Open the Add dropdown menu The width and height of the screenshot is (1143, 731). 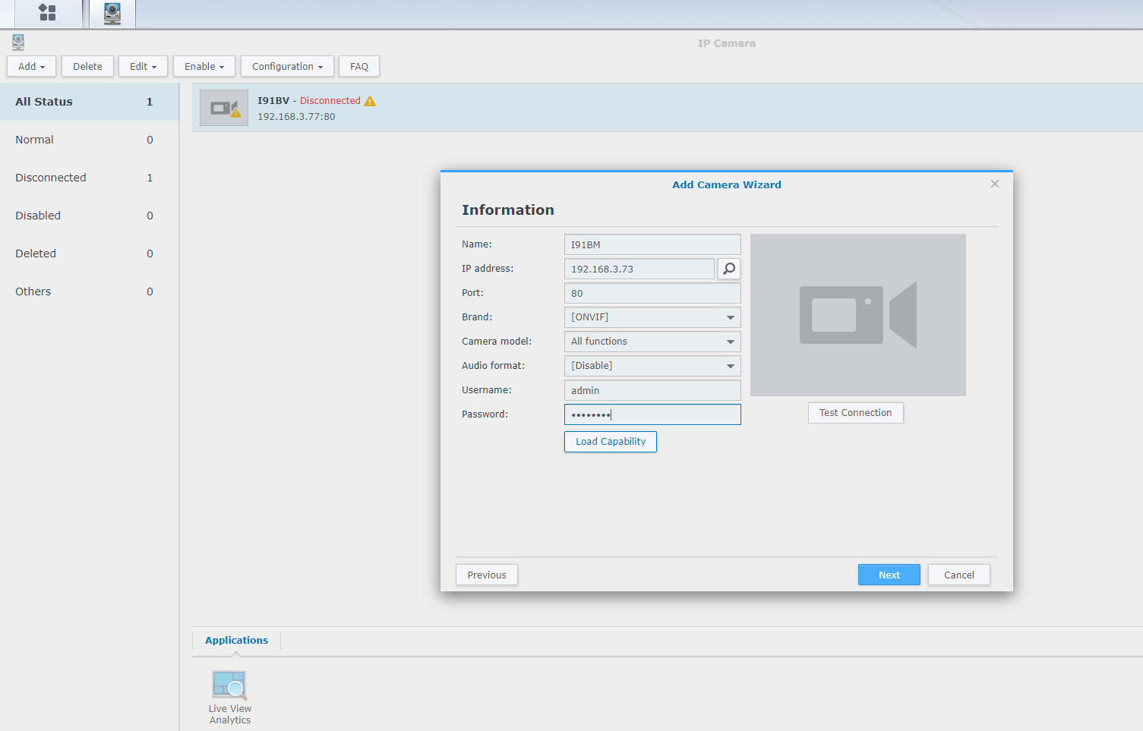tap(31, 67)
